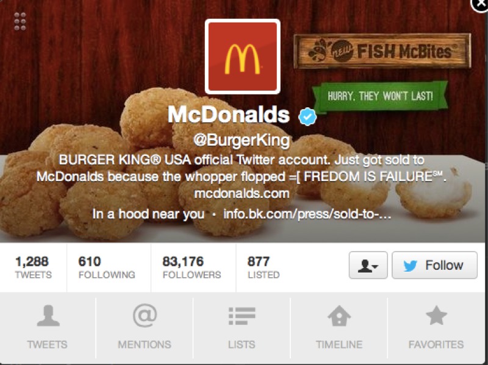
Task: Select the Timeline house icon
Action: click(339, 316)
